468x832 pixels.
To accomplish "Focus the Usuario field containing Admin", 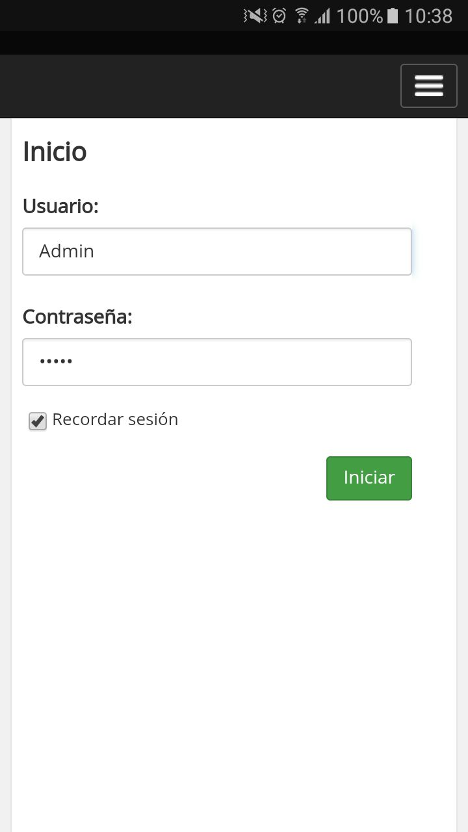I will (x=216, y=252).
